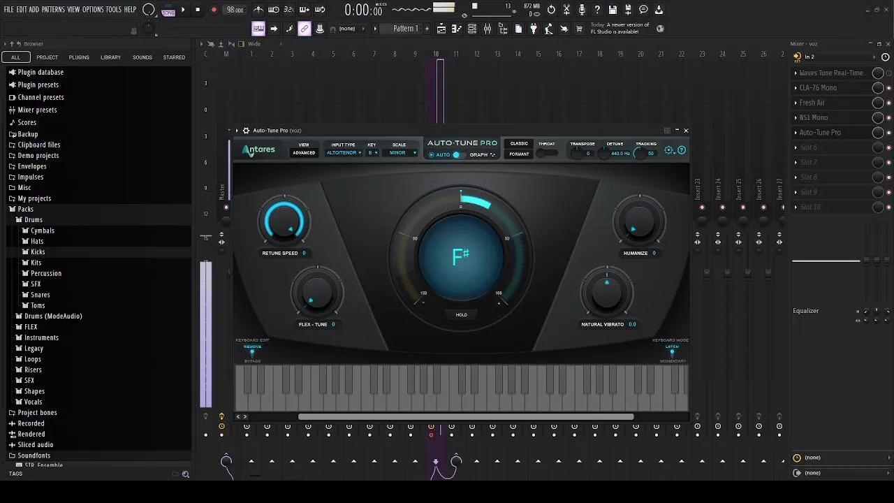The image size is (894, 503).
Task: Click the FORMANT button
Action: point(519,154)
